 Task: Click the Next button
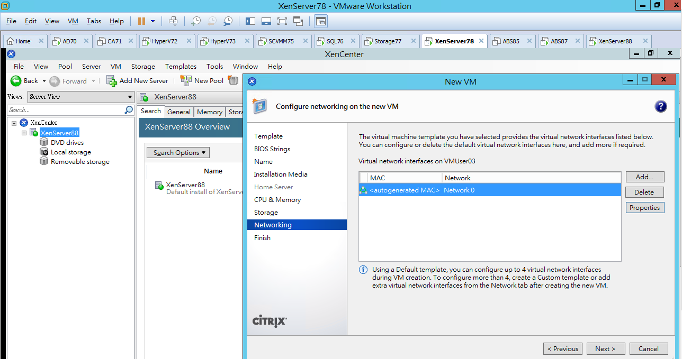pos(605,349)
